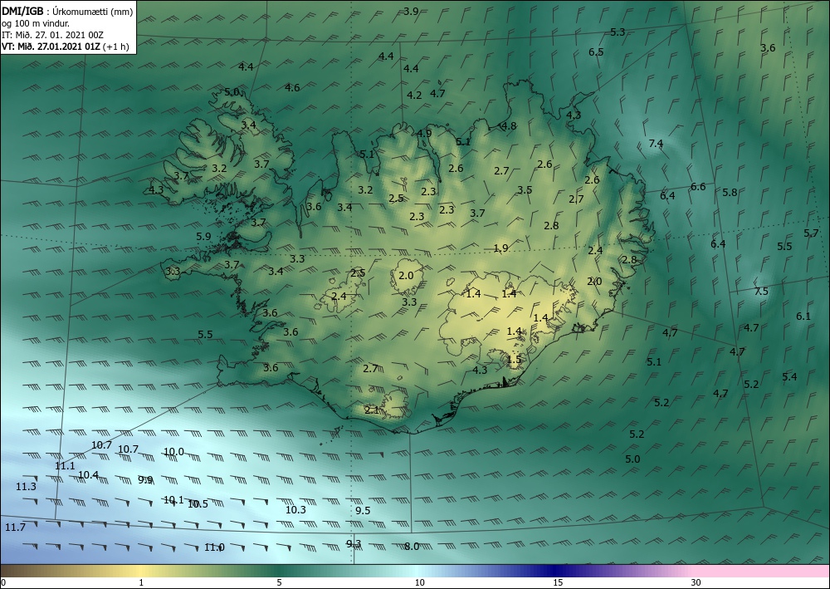The width and height of the screenshot is (830, 589).
Task: Click the 'og 100 m vindur.' legend line
Action: (x=36, y=23)
